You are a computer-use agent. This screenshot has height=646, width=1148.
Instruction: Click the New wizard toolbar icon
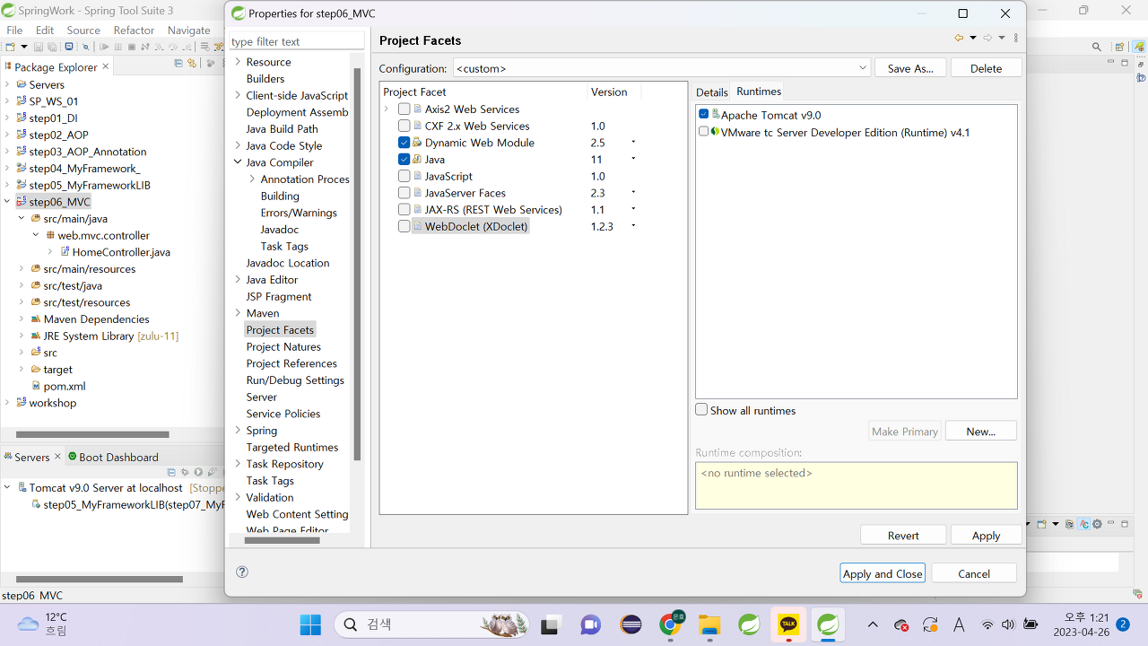[11, 47]
